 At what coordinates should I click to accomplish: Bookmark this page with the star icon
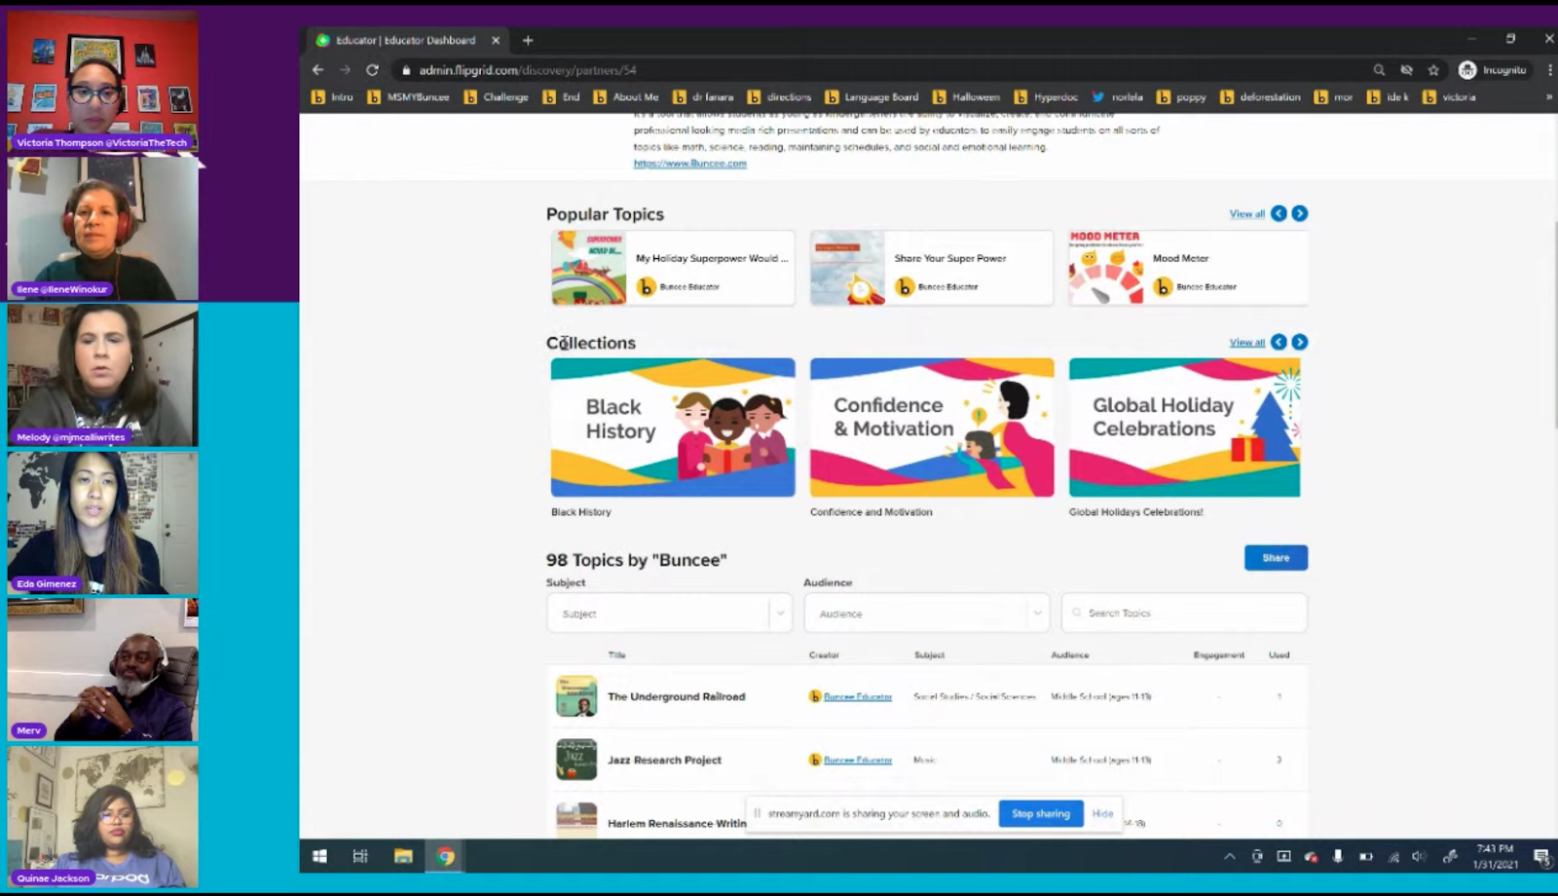[1433, 70]
